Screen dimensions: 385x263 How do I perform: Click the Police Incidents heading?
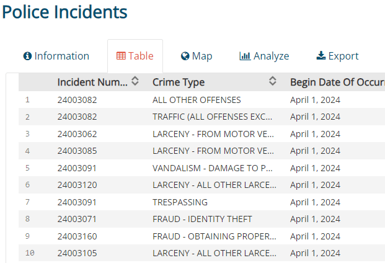pos(64,12)
